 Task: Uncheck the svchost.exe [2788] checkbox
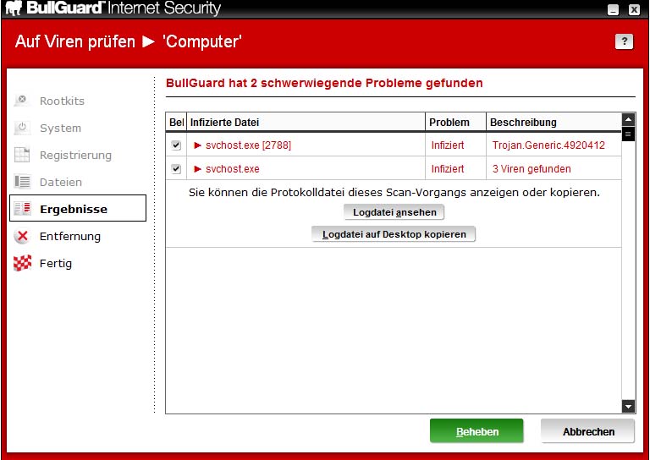(x=176, y=145)
